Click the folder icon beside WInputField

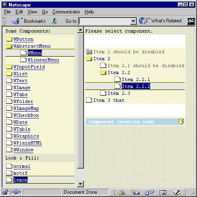tap(9, 67)
